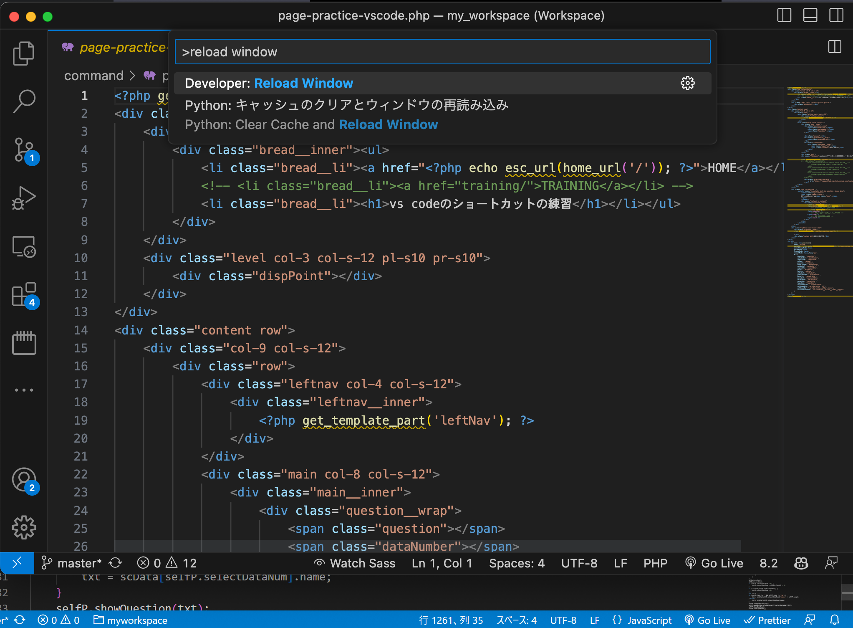Open feedback icon in back window status bar

click(x=810, y=620)
